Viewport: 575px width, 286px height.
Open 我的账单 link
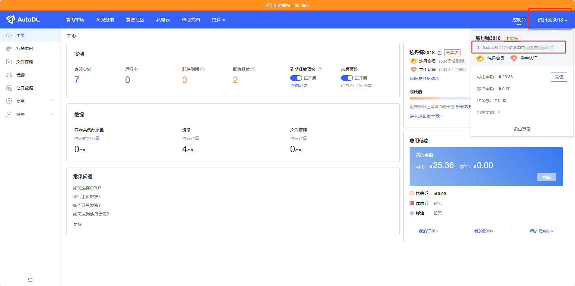click(484, 231)
